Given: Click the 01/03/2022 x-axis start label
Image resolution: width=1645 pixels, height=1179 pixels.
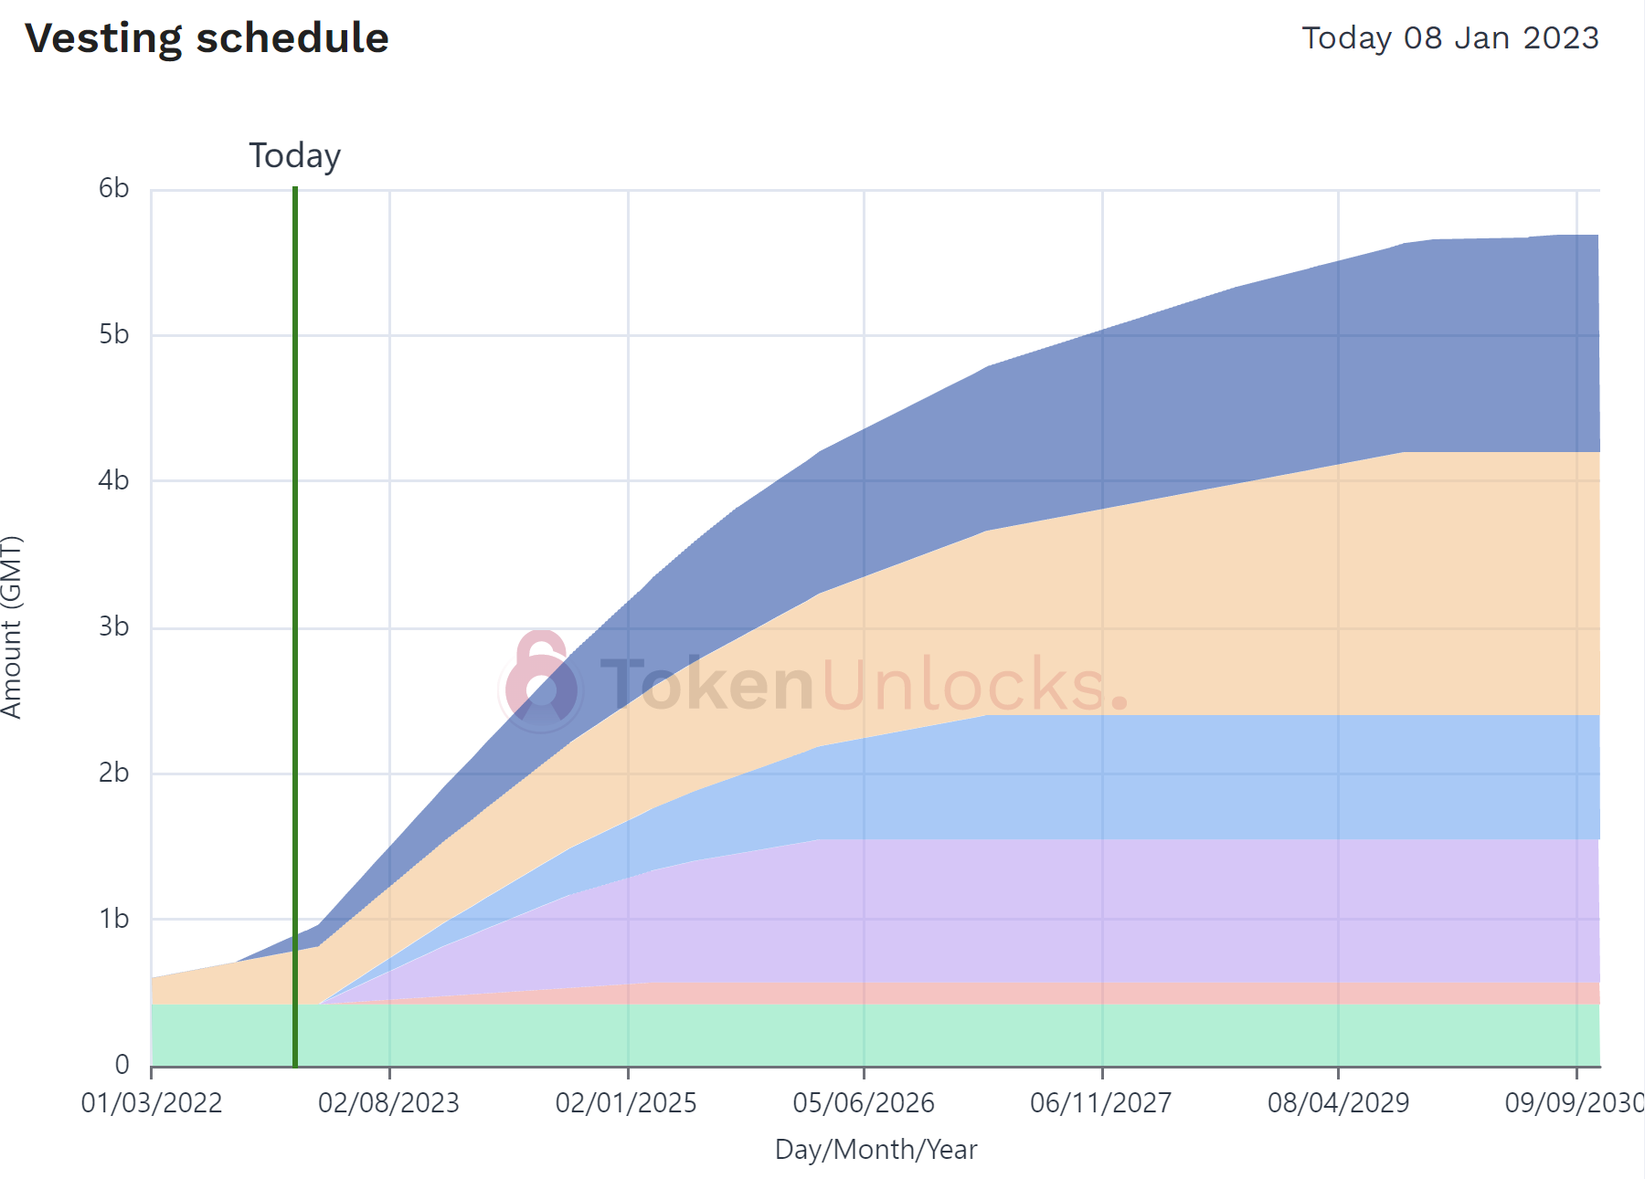Looking at the screenshot, I should [x=152, y=1103].
